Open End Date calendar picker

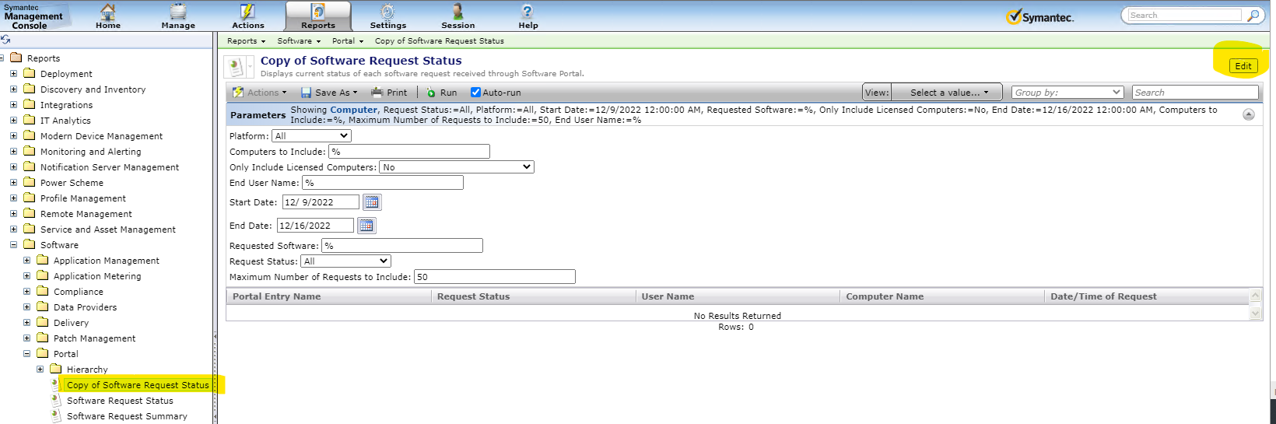[x=366, y=226]
